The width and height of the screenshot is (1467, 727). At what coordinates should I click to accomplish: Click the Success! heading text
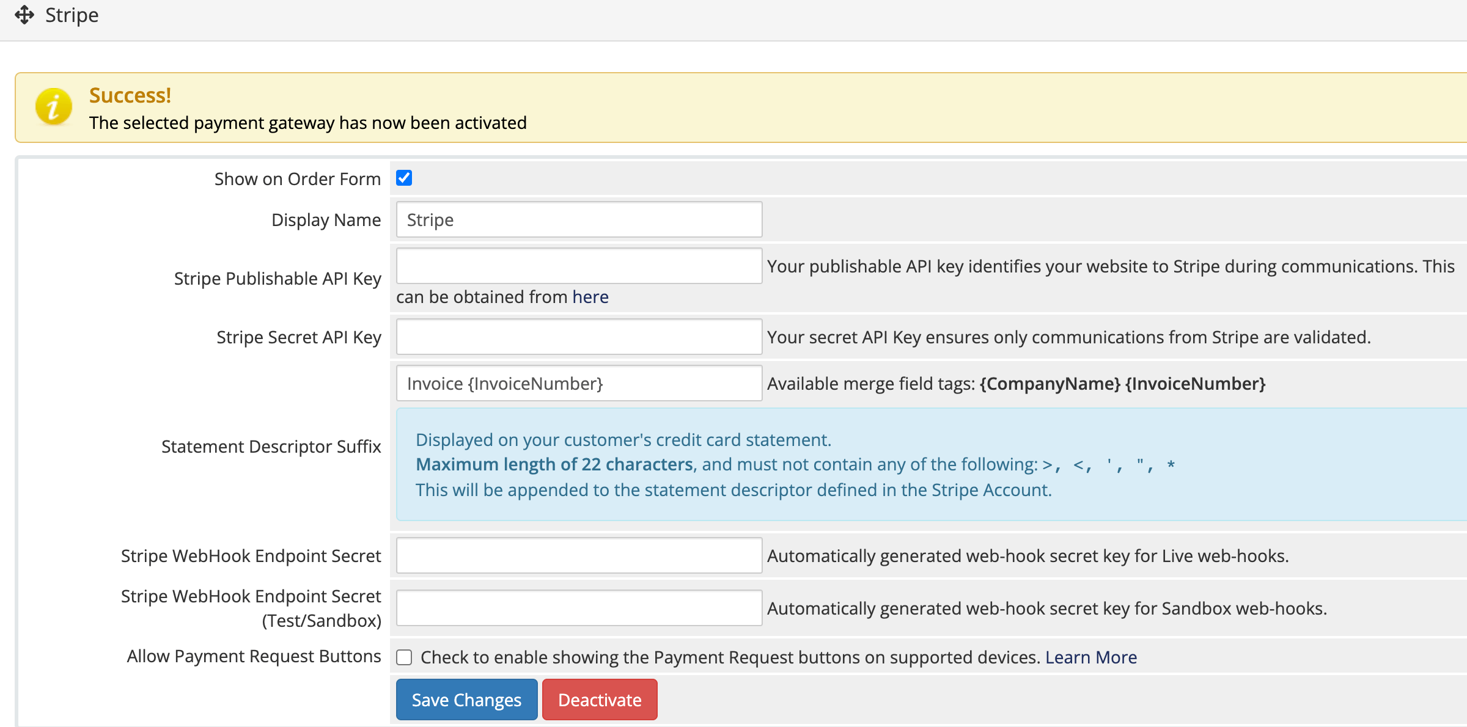tap(130, 95)
